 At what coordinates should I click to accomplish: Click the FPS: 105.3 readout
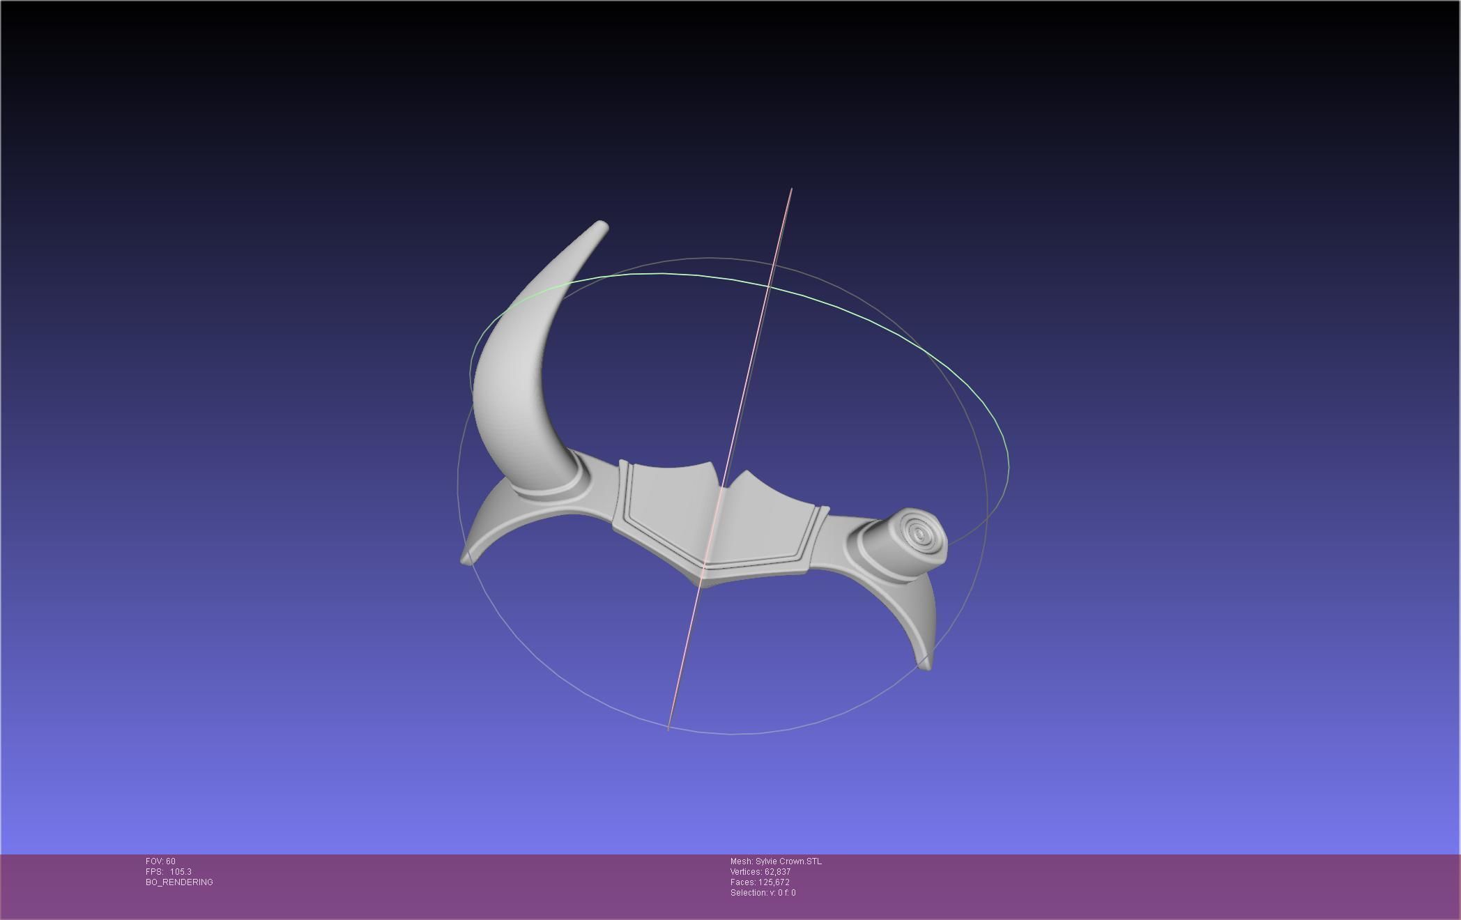(169, 872)
